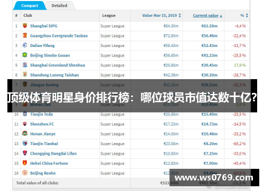Click the €7.00m current value

point(211,164)
